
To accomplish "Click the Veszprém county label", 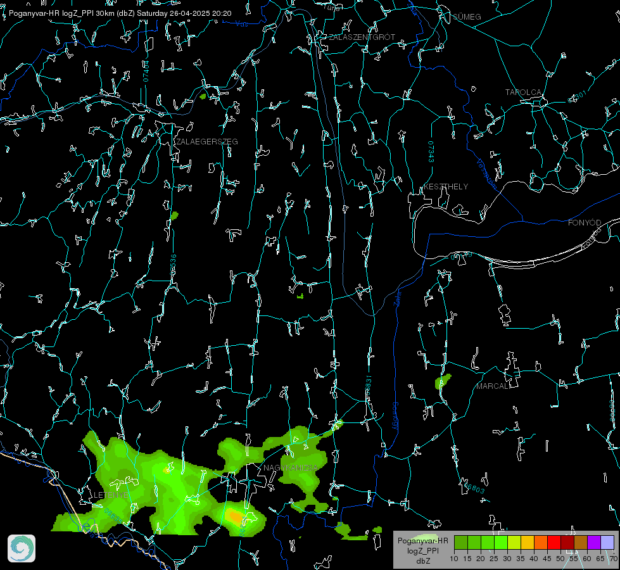I will pyautogui.click(x=486, y=174).
